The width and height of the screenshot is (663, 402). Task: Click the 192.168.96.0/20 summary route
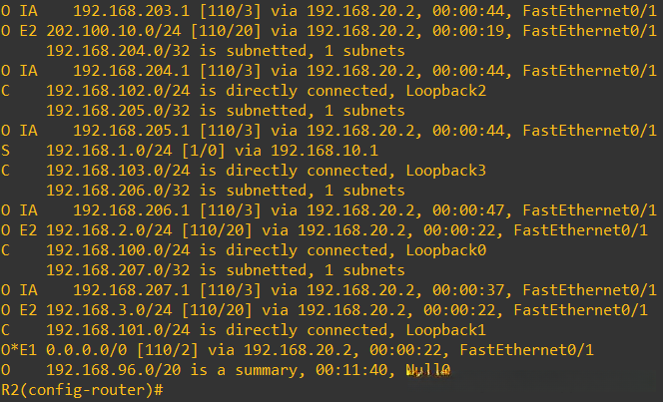(x=107, y=369)
